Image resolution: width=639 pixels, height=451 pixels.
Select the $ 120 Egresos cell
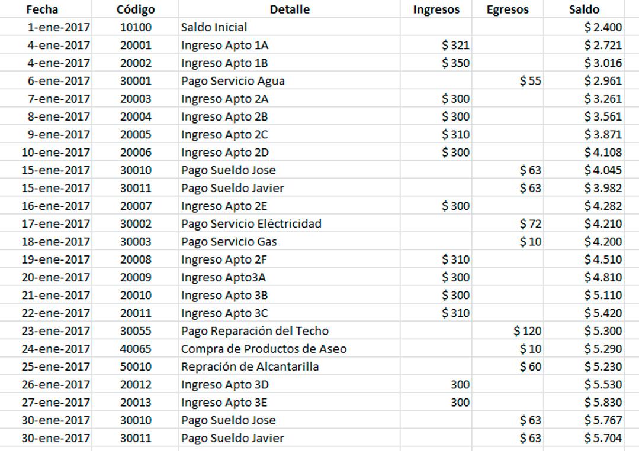click(527, 331)
